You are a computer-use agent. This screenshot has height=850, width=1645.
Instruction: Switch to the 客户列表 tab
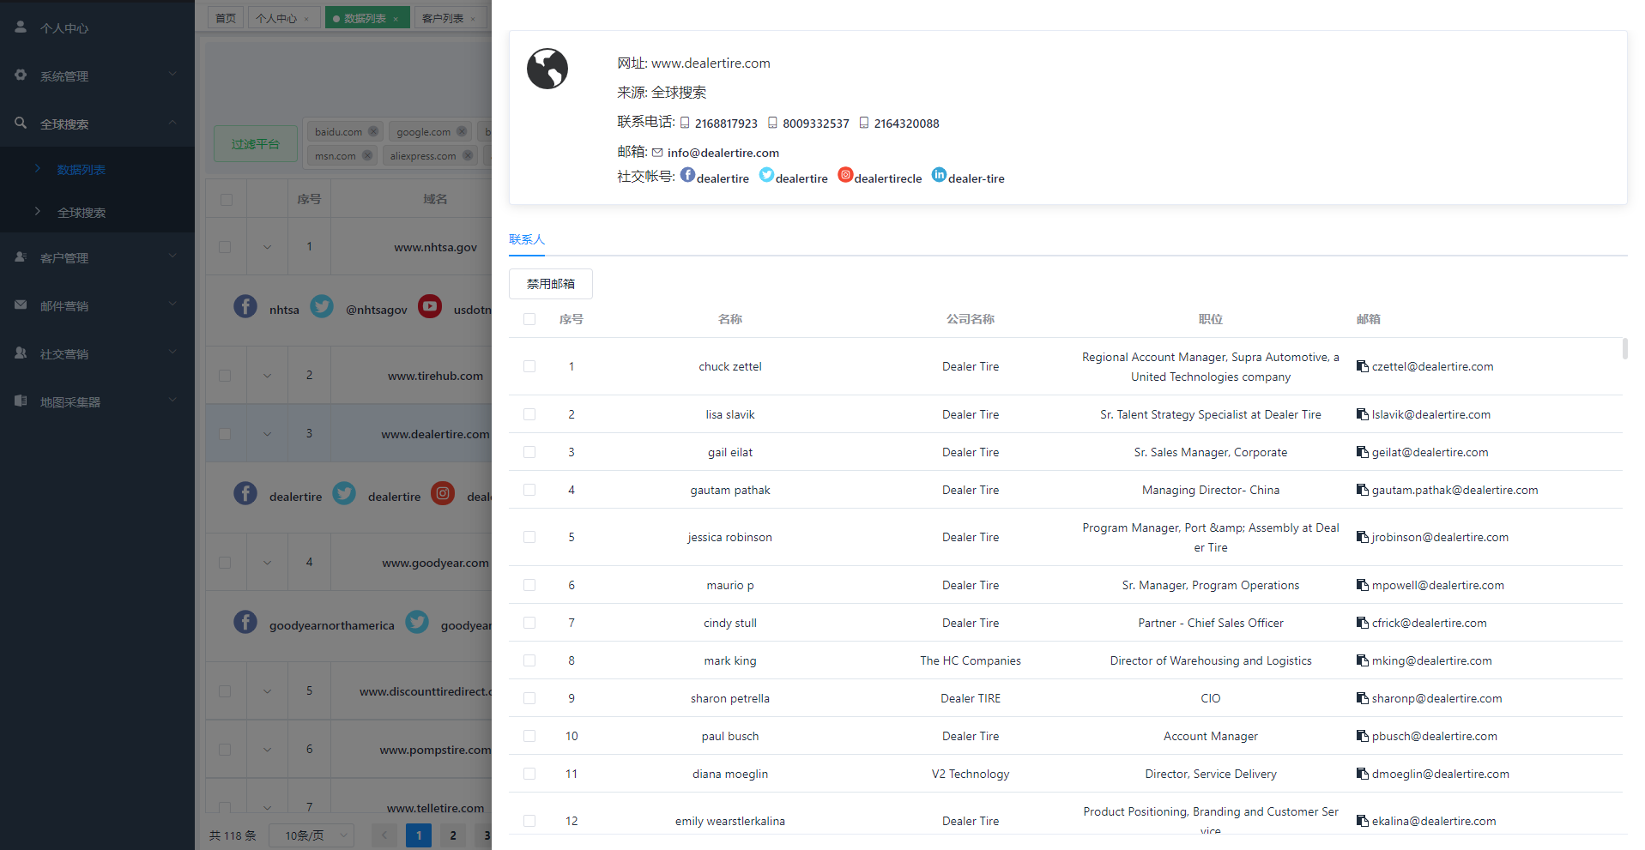coord(450,18)
